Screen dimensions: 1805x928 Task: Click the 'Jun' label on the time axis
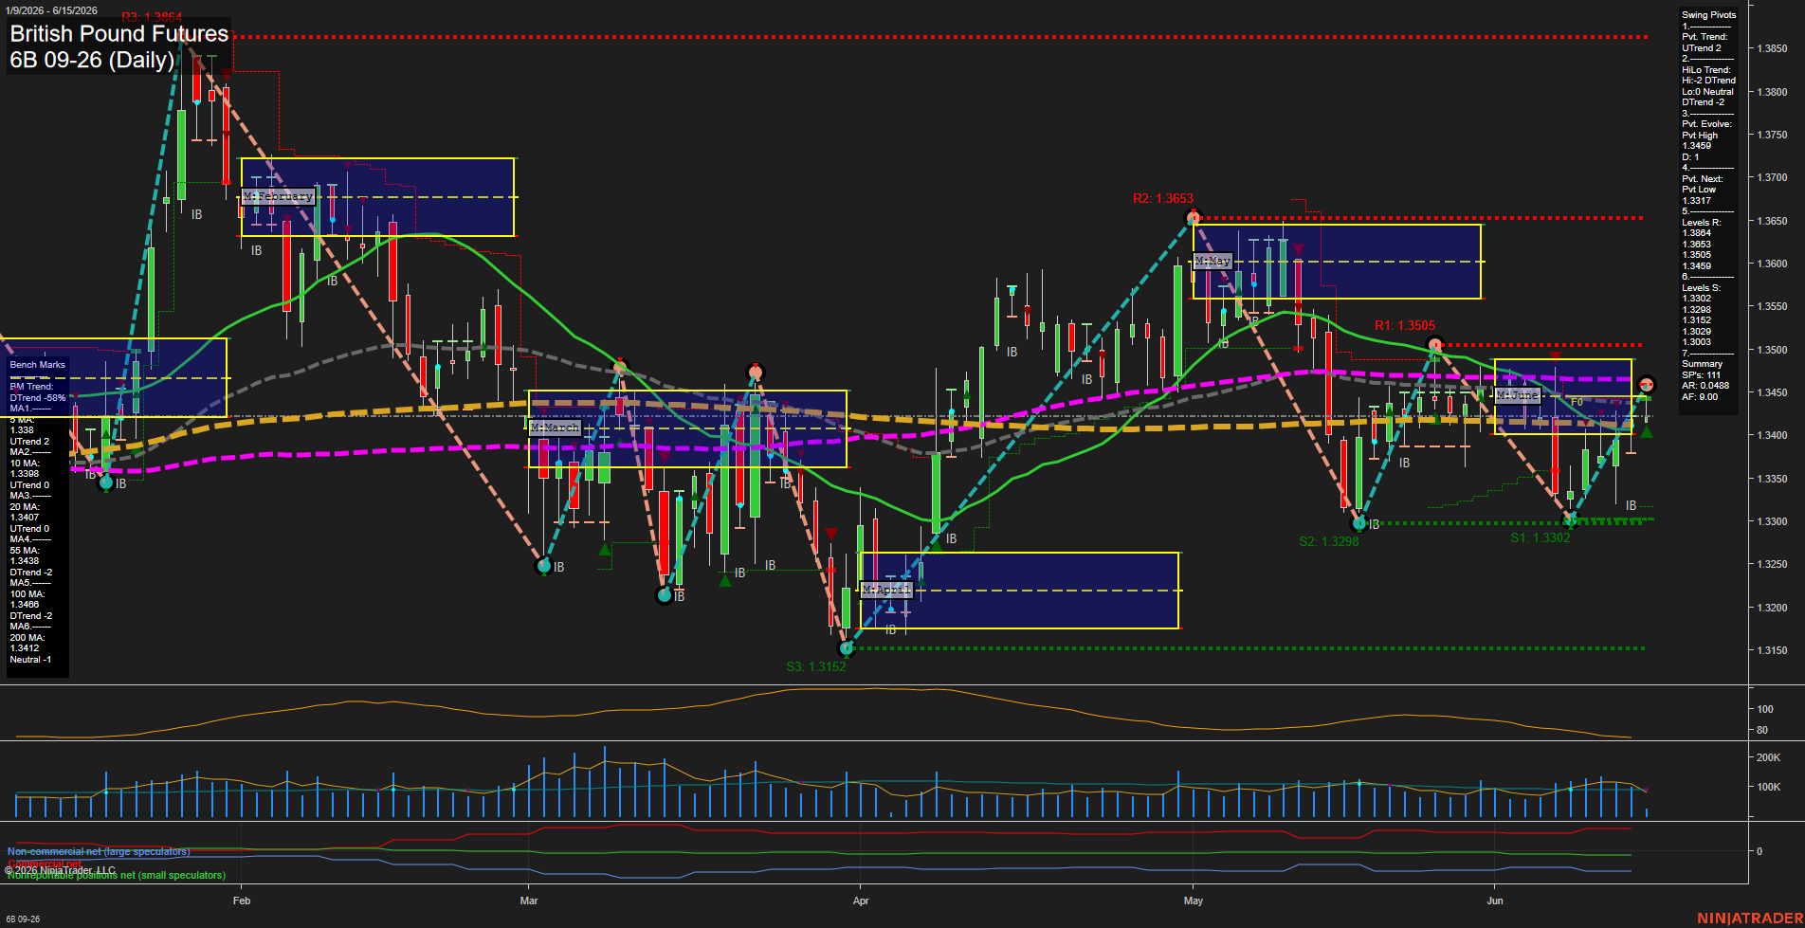click(x=1495, y=901)
